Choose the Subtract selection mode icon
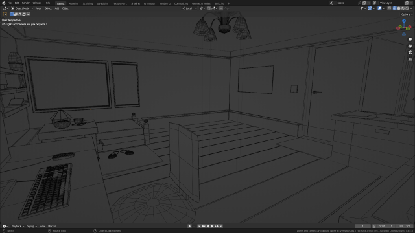The width and height of the screenshot is (415, 233). click(x=20, y=14)
